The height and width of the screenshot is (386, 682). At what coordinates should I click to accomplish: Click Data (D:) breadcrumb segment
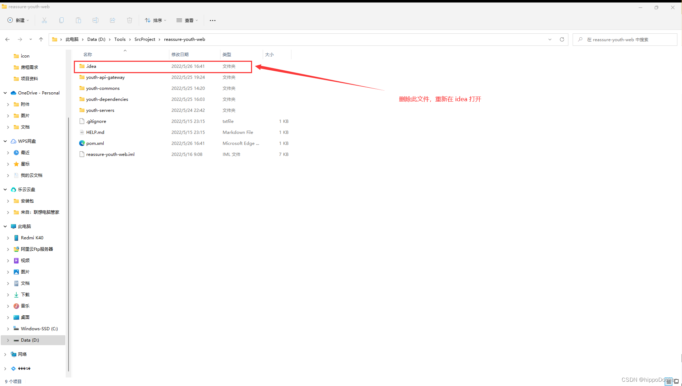pyautogui.click(x=96, y=39)
